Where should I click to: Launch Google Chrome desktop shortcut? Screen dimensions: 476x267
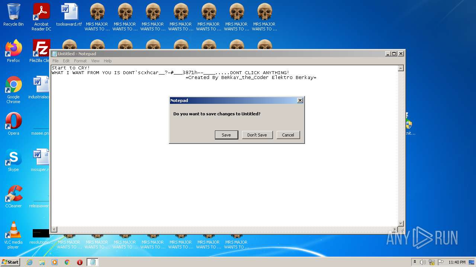tap(13, 90)
